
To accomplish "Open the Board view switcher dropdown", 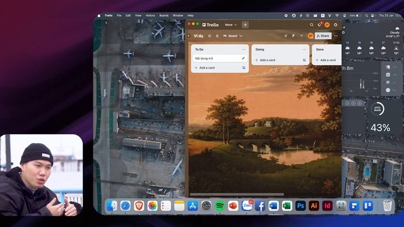I will click(x=233, y=36).
